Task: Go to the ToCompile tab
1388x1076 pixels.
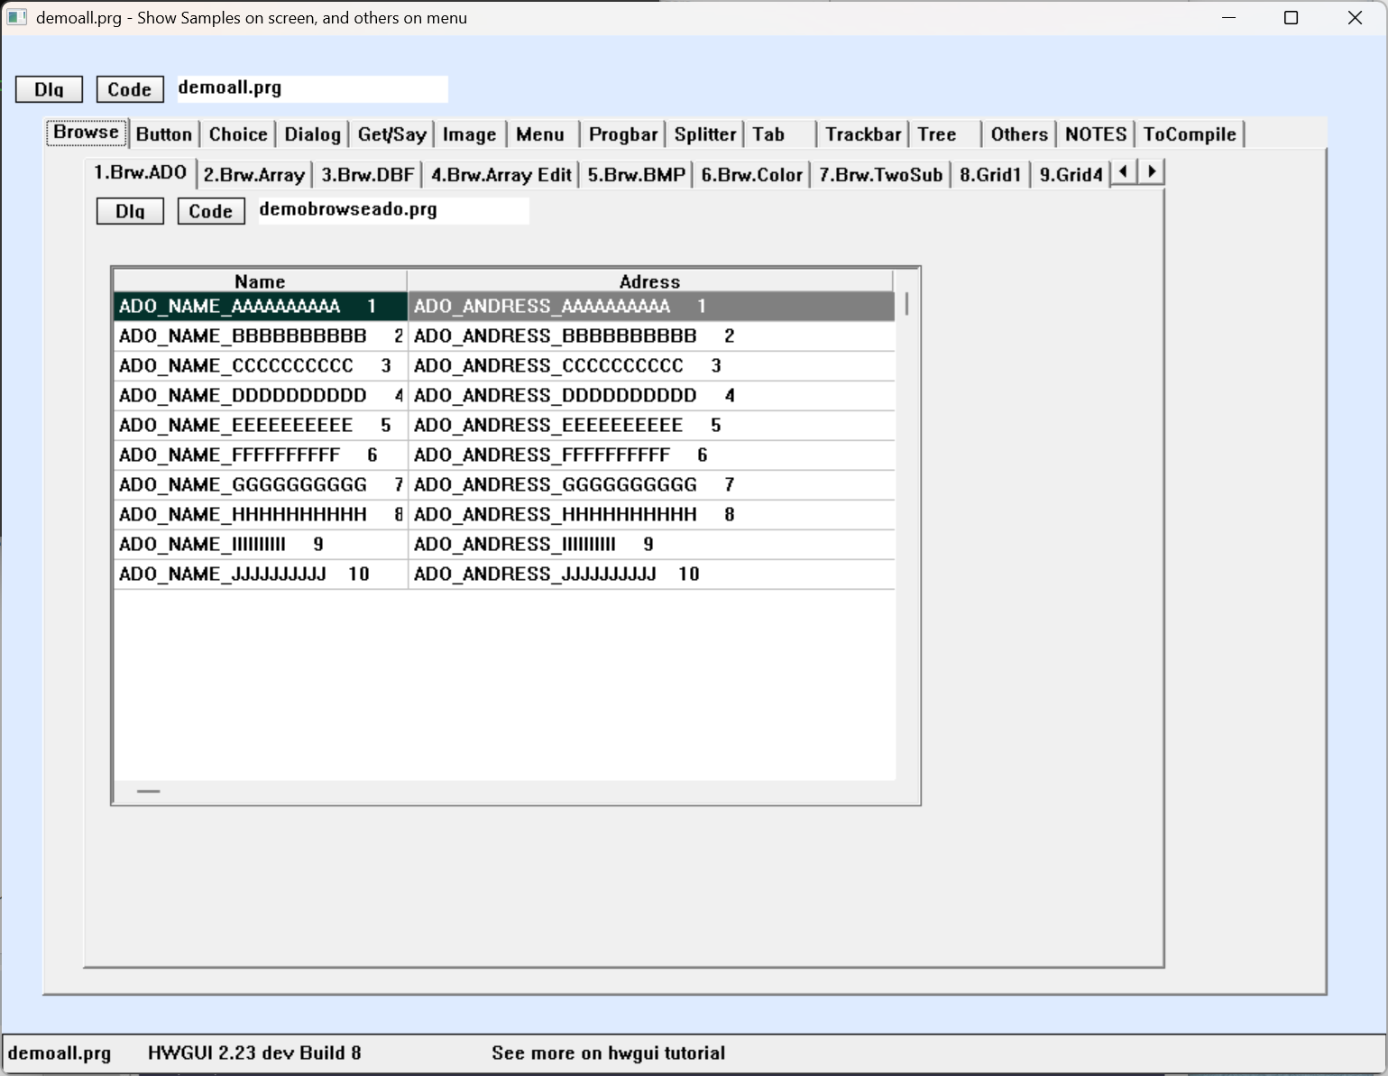Action: [x=1189, y=134]
